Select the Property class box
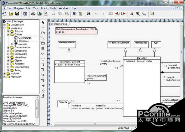Image resolution: width=185 pixels, height=132 pixels. click(63, 104)
